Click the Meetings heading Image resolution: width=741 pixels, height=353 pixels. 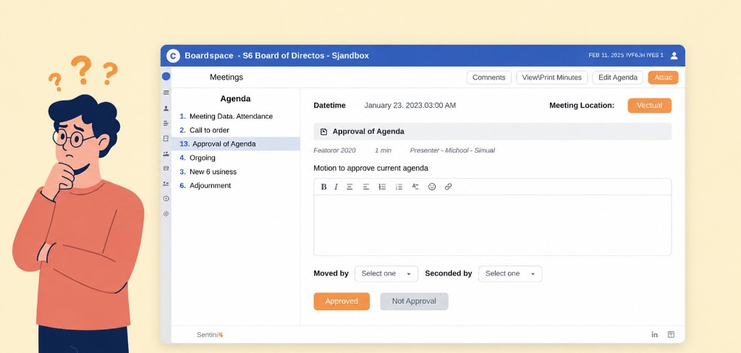226,77
